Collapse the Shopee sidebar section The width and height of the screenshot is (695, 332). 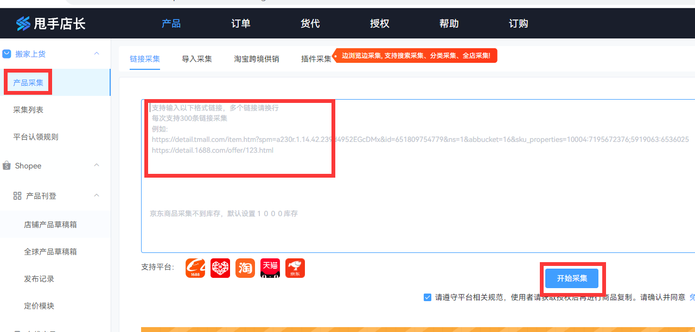[x=97, y=165]
